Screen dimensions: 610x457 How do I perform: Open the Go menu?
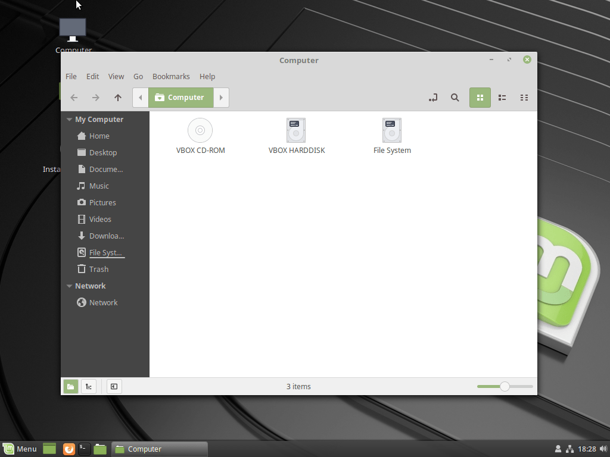click(138, 77)
